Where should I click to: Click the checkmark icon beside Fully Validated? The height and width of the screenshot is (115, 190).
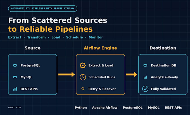[145, 89]
